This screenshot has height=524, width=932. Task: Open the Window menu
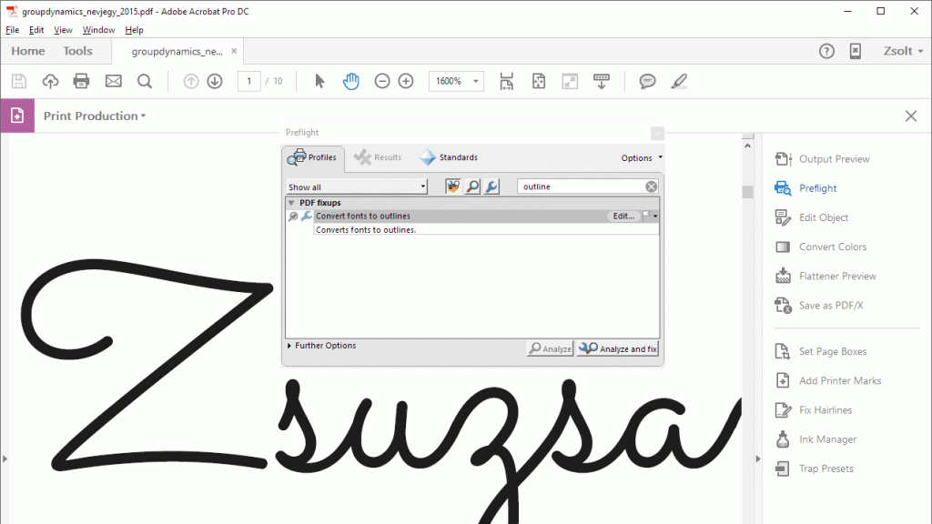98,30
